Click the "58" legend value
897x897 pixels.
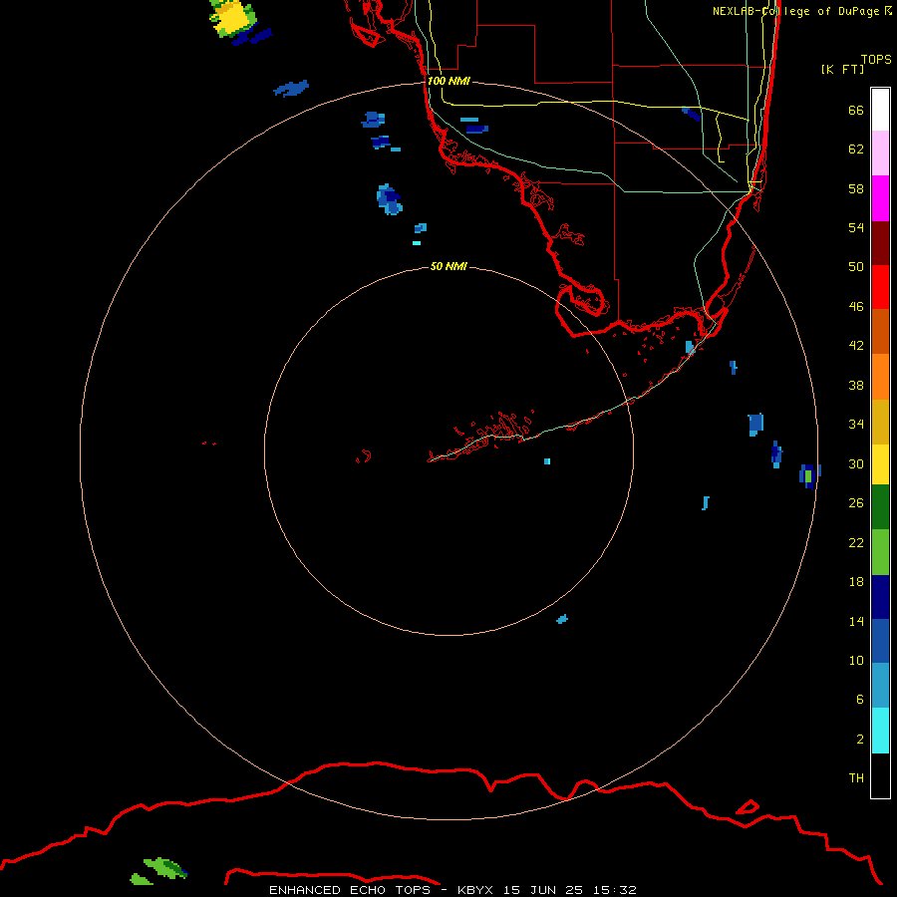coord(856,188)
